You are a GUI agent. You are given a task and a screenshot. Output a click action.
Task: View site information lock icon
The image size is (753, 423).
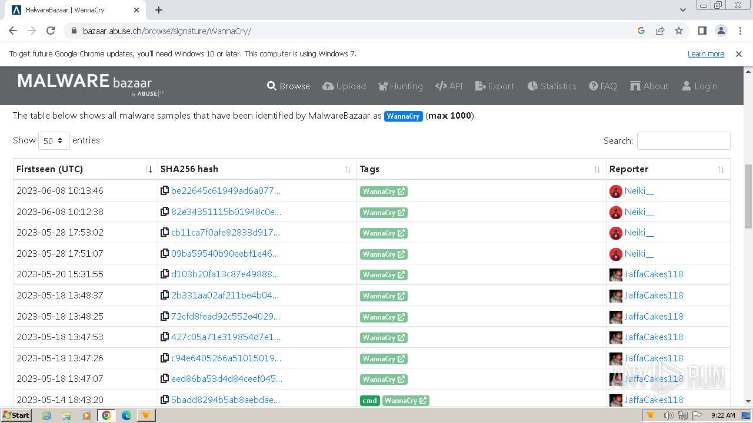pos(74,31)
